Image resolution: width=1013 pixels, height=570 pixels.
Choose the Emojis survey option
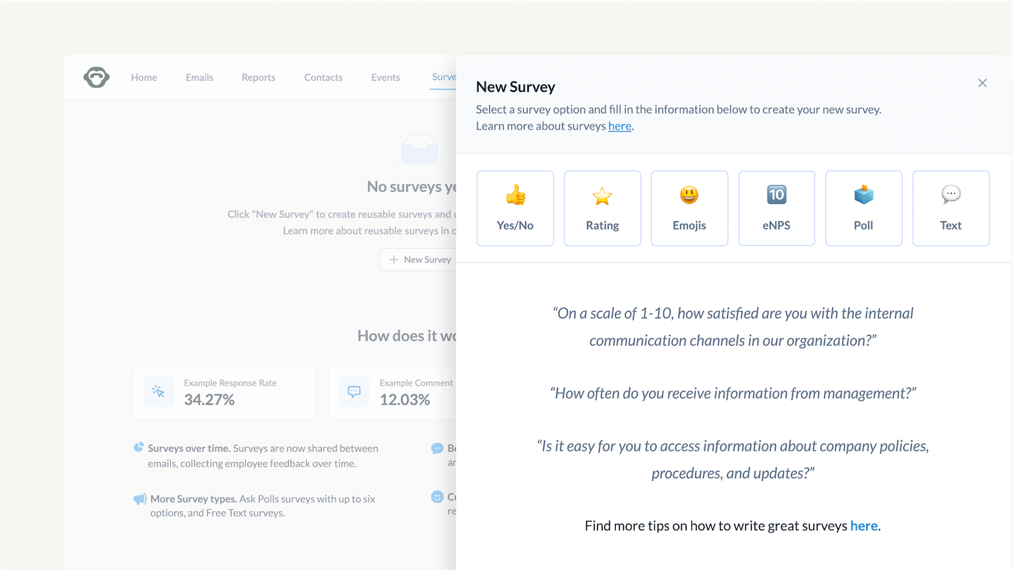(690, 208)
